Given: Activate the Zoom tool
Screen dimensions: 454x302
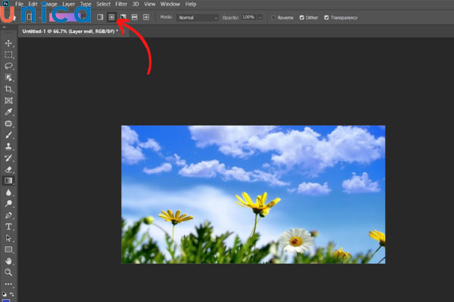Looking at the screenshot, I should (9, 272).
